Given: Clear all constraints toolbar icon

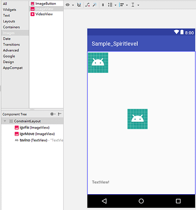Looking at the screenshot, I should tap(88, 5).
